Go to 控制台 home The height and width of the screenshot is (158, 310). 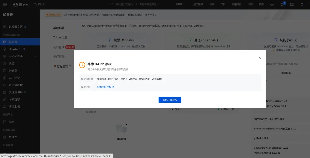pyautogui.click(x=39, y=4)
